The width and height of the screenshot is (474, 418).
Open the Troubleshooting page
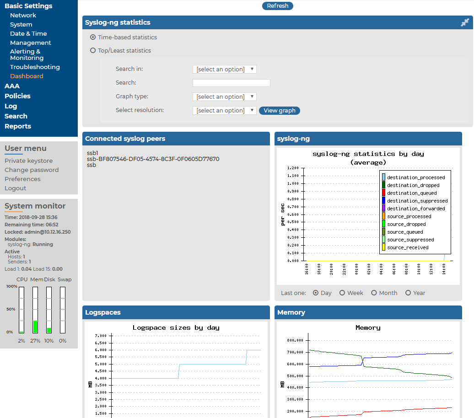[x=35, y=67]
